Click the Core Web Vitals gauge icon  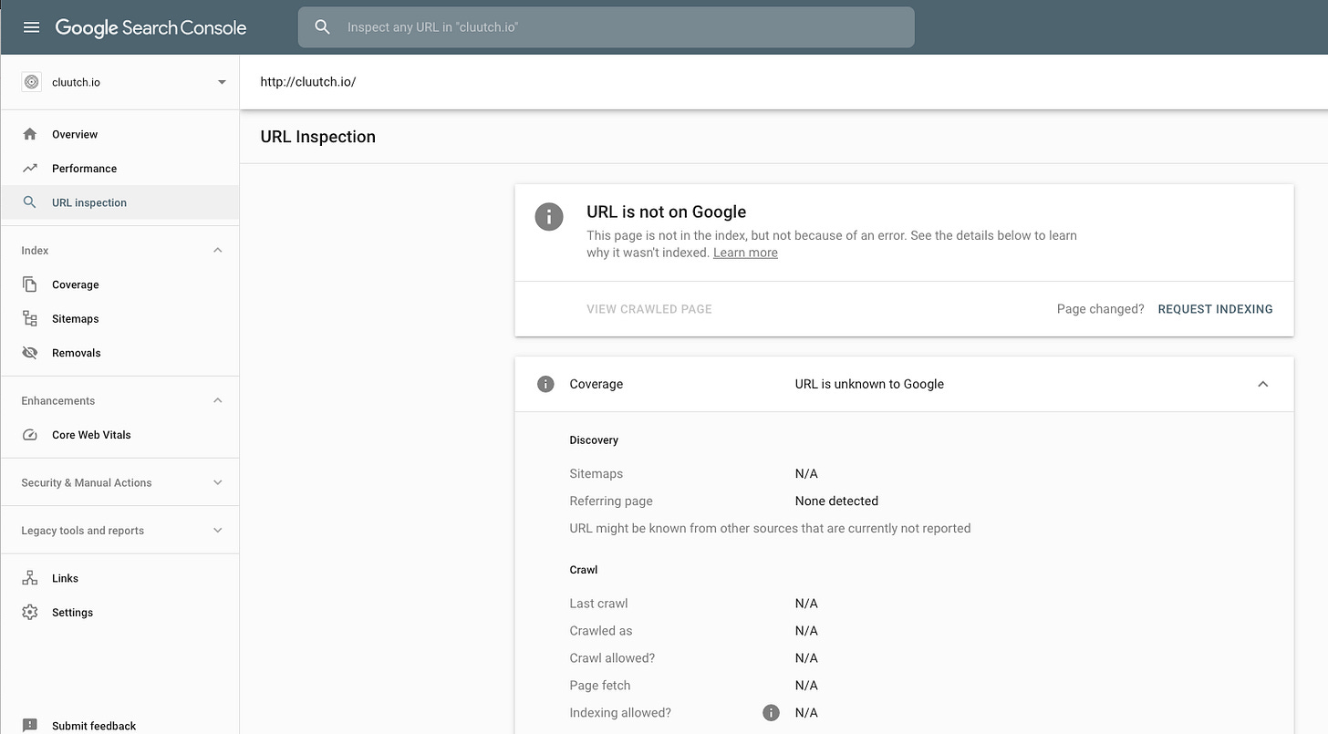pyautogui.click(x=30, y=435)
